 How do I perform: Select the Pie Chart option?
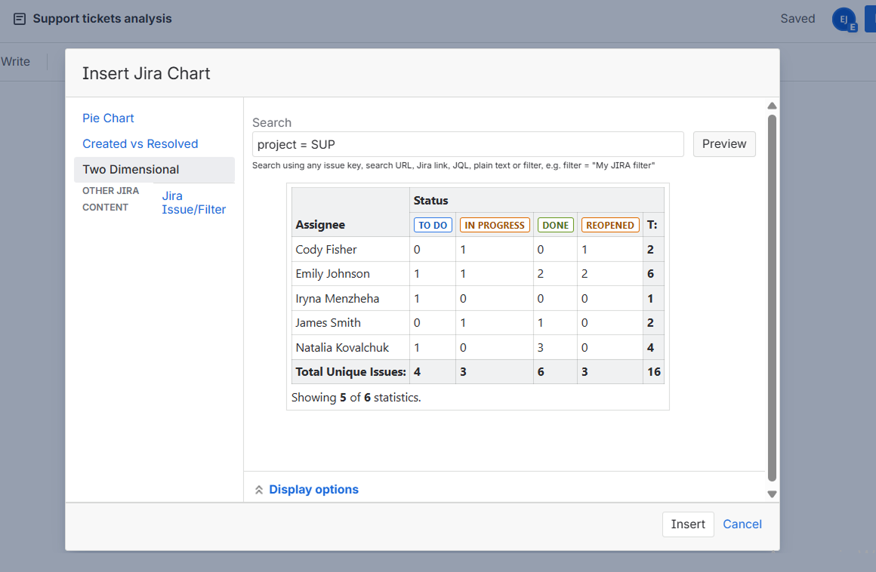click(108, 118)
